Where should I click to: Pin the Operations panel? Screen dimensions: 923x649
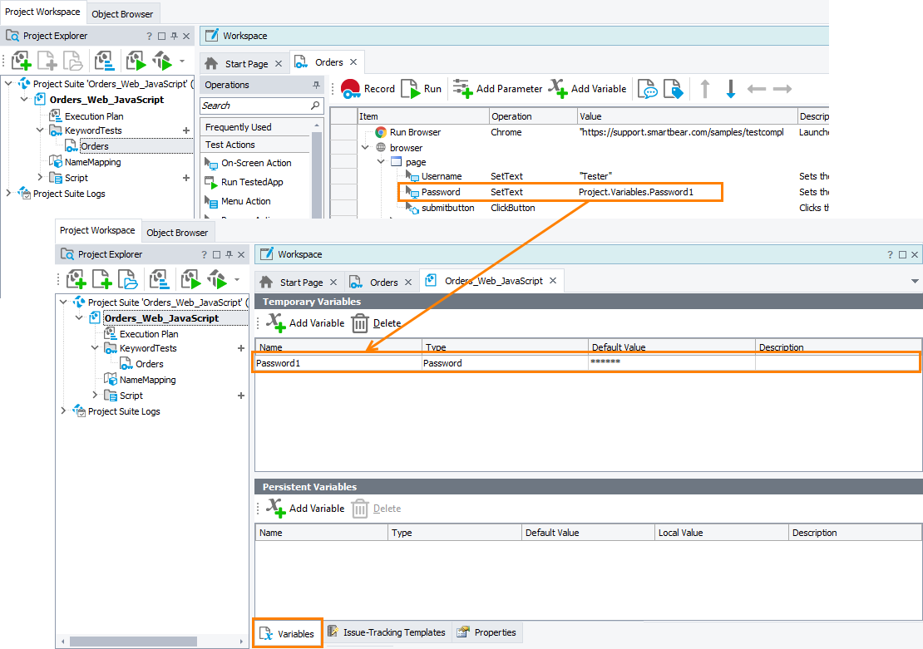click(x=316, y=85)
